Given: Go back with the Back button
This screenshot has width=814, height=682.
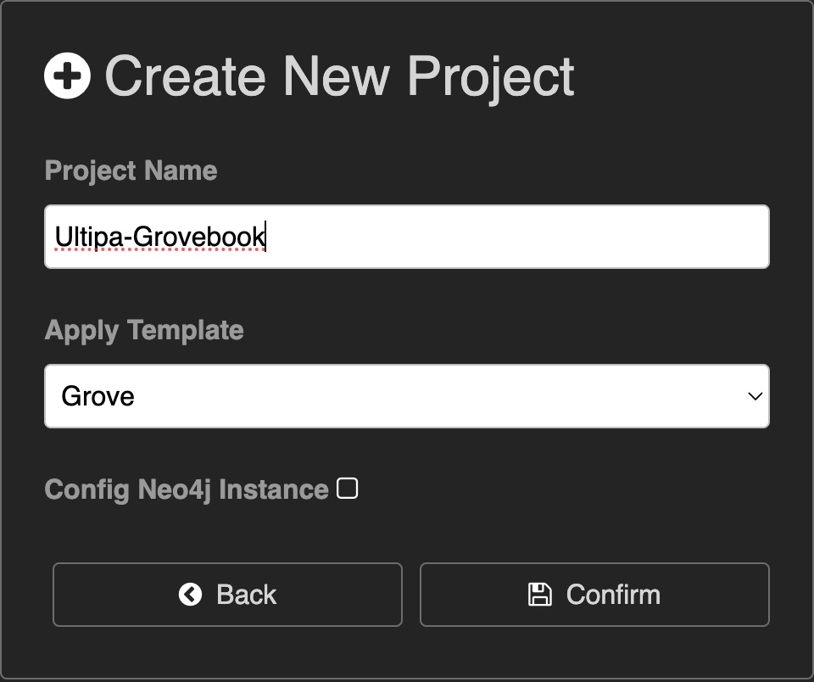Looking at the screenshot, I should (x=227, y=595).
